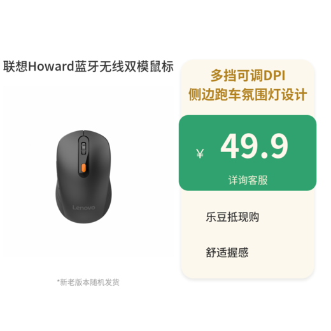Viewport: 331px width, 331px height.
Task: Click the Lenovo mouse product image
Action: 83,176
